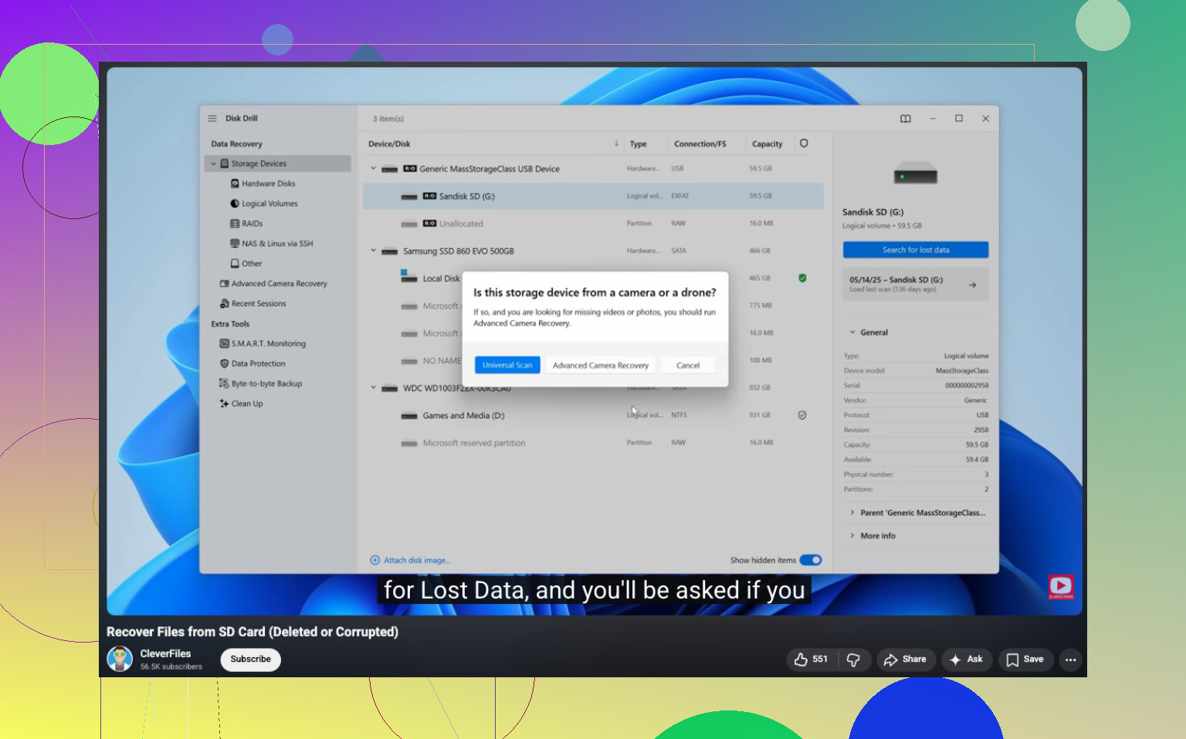Load last scan from 05/14/25 Sandisk SD
The image size is (1186, 739).
click(916, 284)
